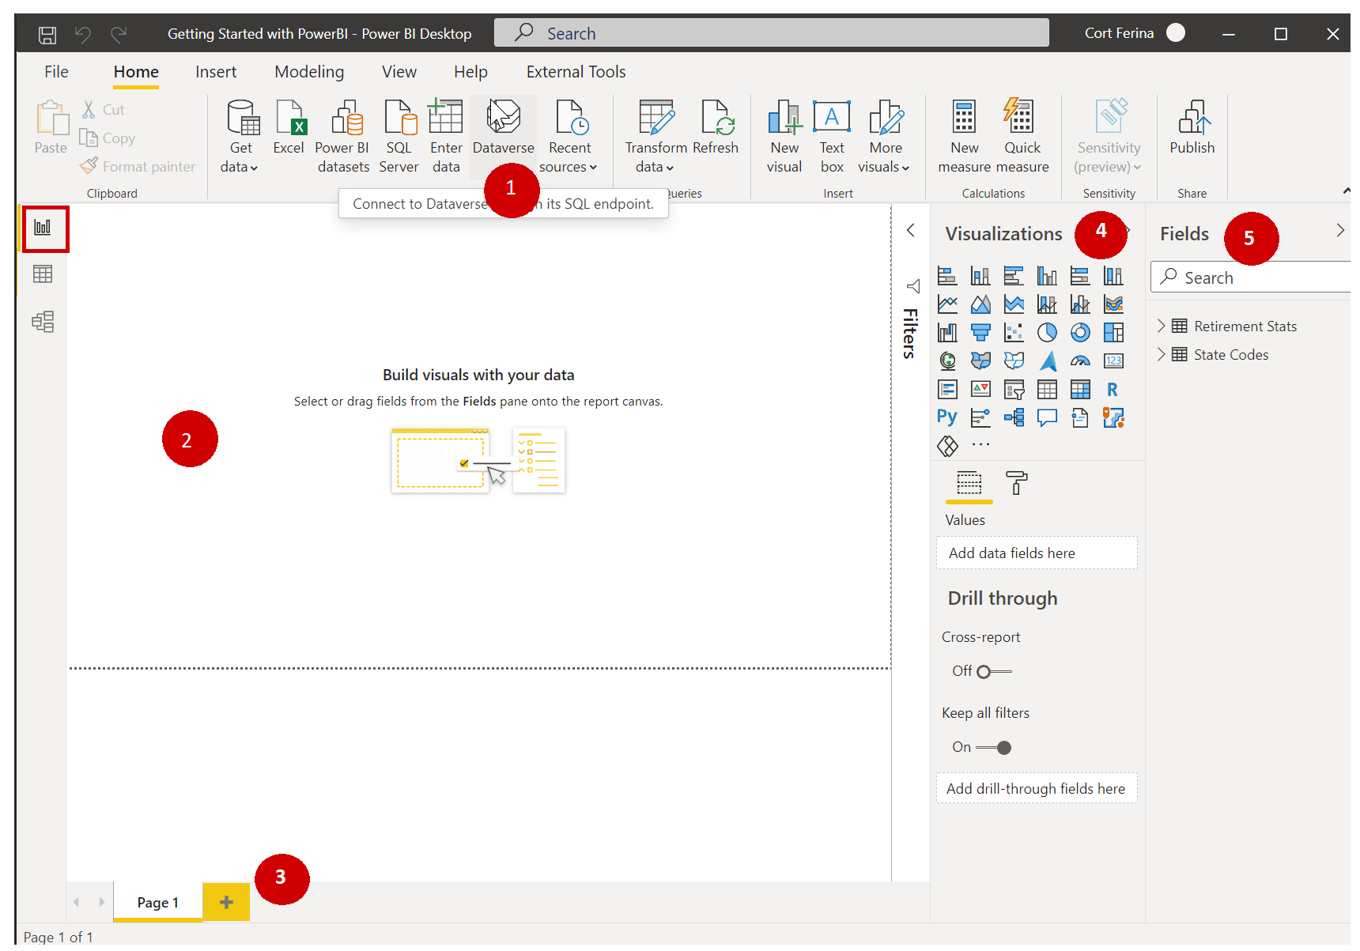Select the Matrix visualization

tap(1080, 390)
